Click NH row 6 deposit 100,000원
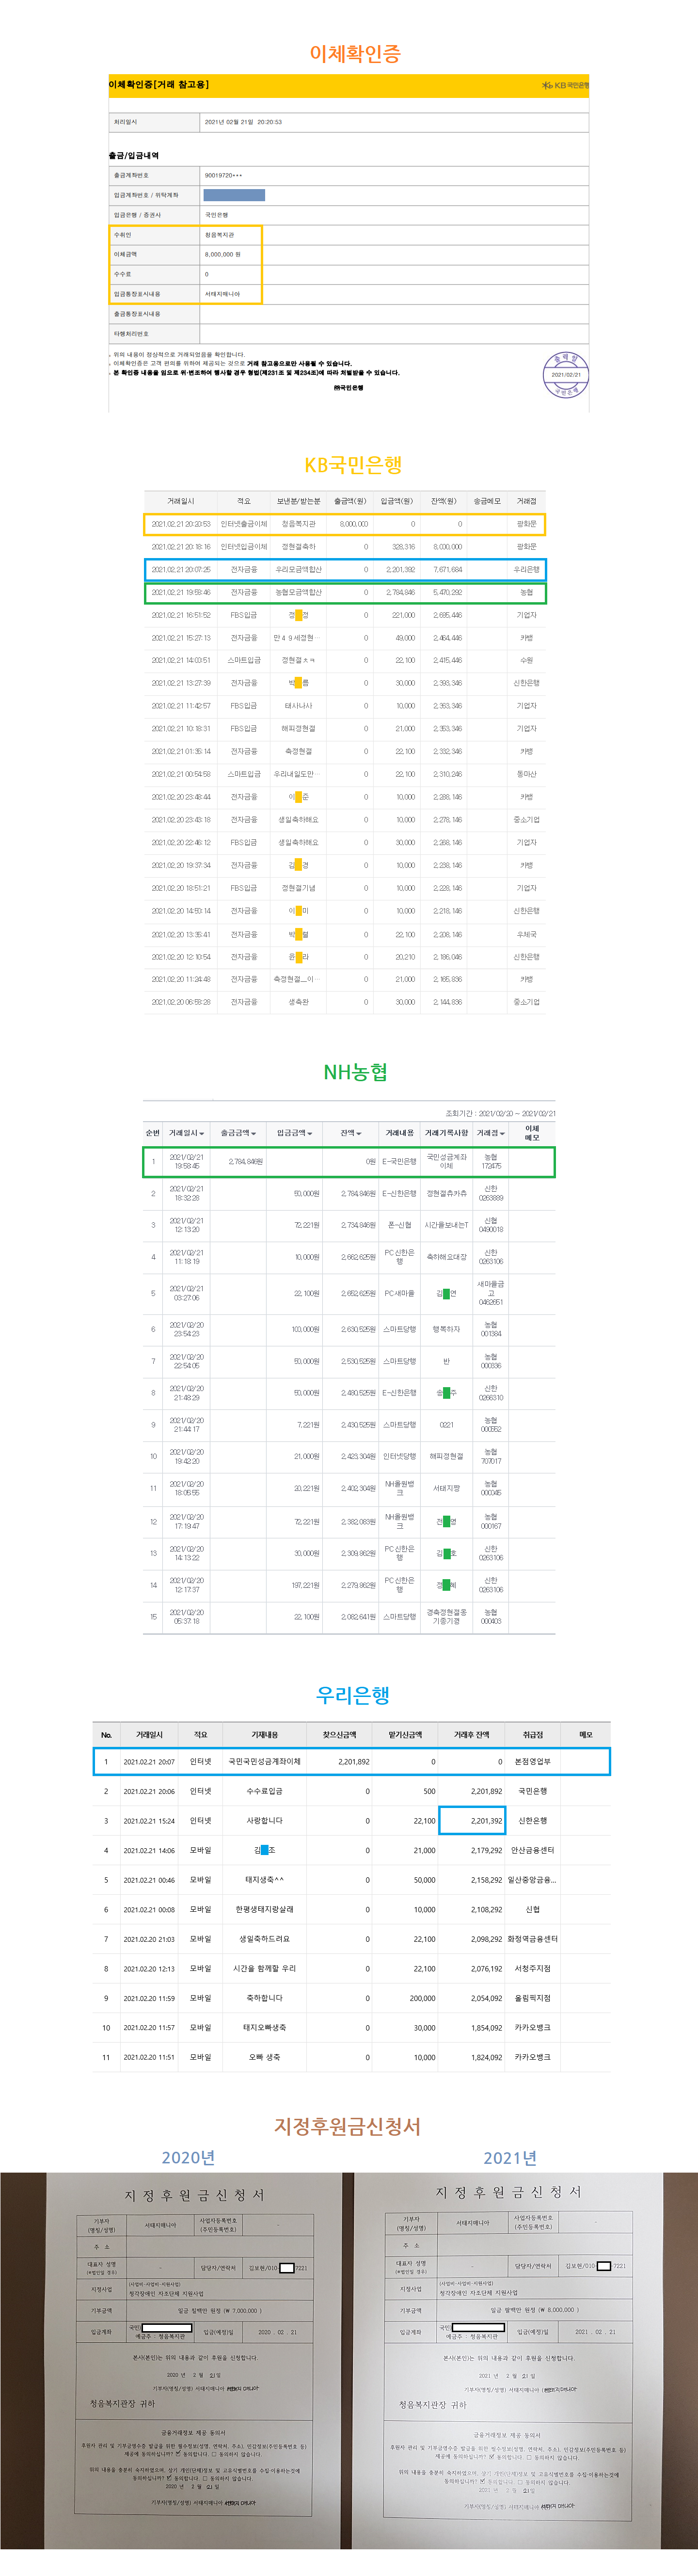This screenshot has height=2576, width=698. pyautogui.click(x=305, y=1329)
